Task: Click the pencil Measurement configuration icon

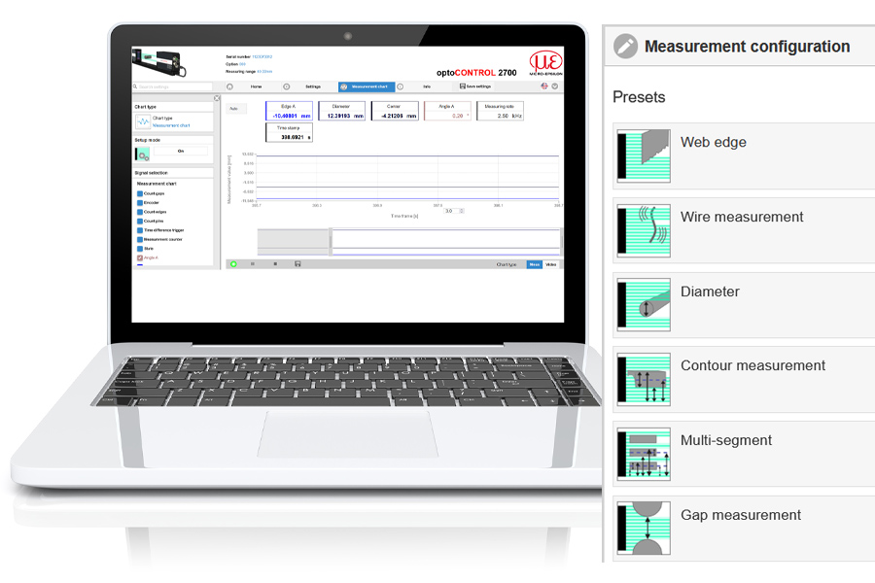Action: (626, 47)
